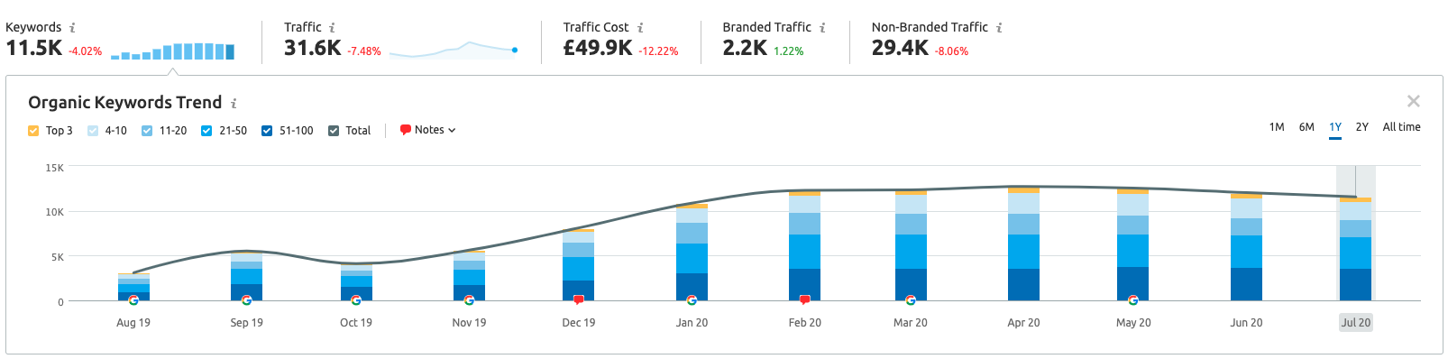Click the Jul 20 bar in chart
Screen dimensions: 1448x359
point(1356,249)
